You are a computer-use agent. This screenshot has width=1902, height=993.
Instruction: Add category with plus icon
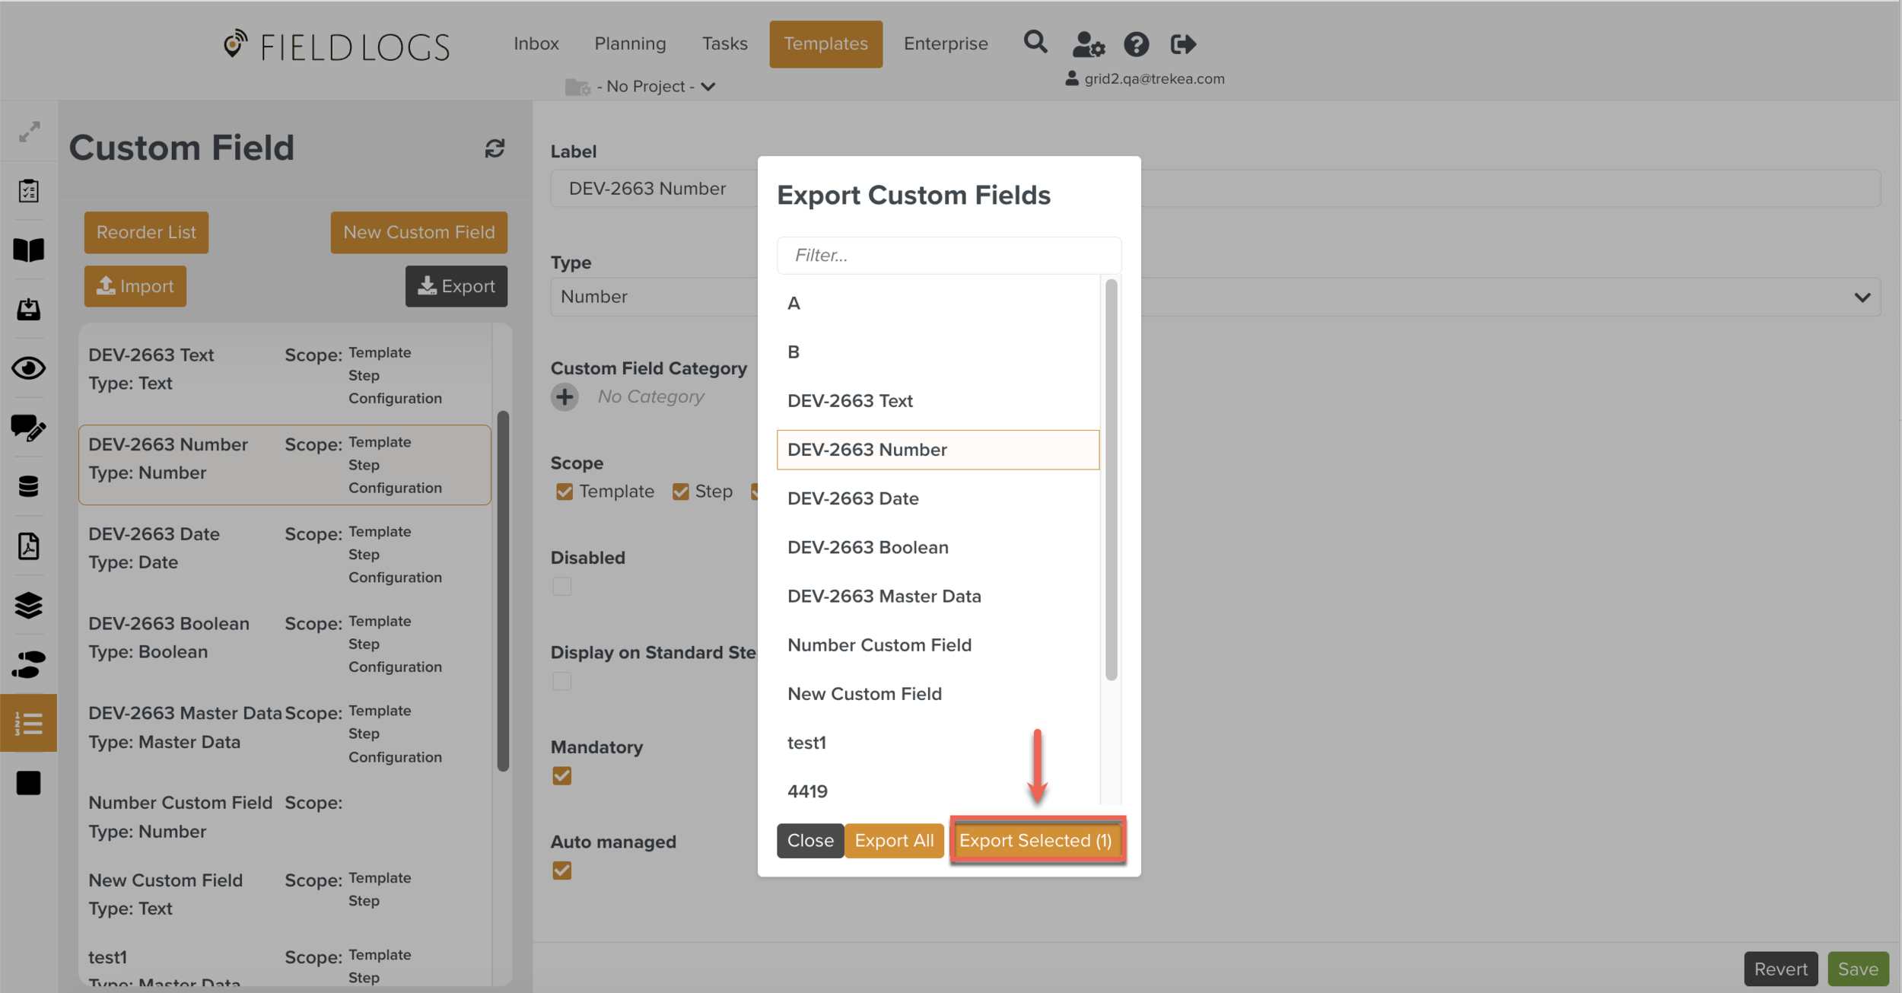click(565, 396)
